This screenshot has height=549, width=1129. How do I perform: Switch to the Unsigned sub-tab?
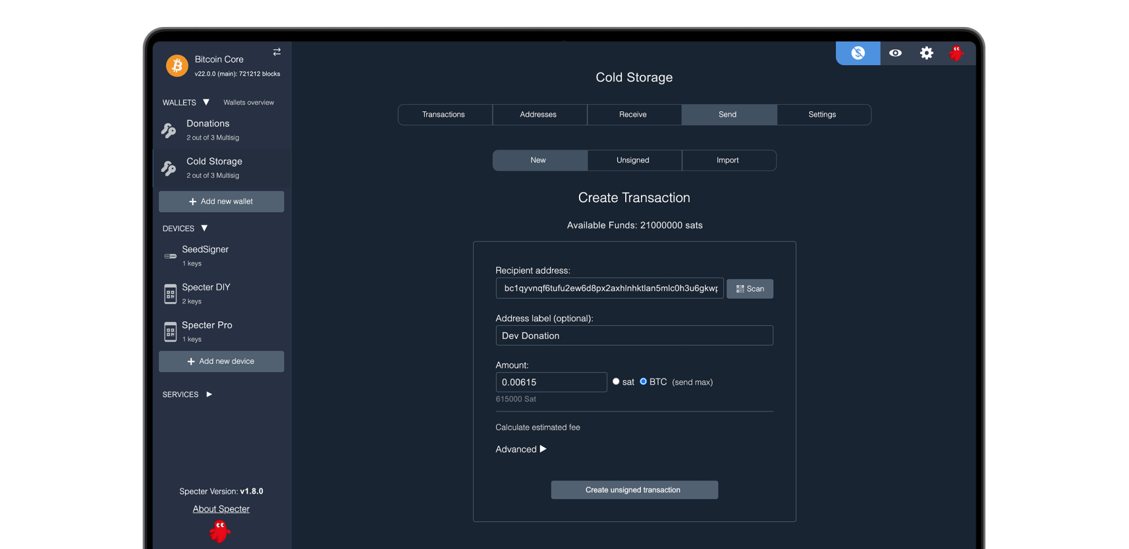(x=634, y=160)
